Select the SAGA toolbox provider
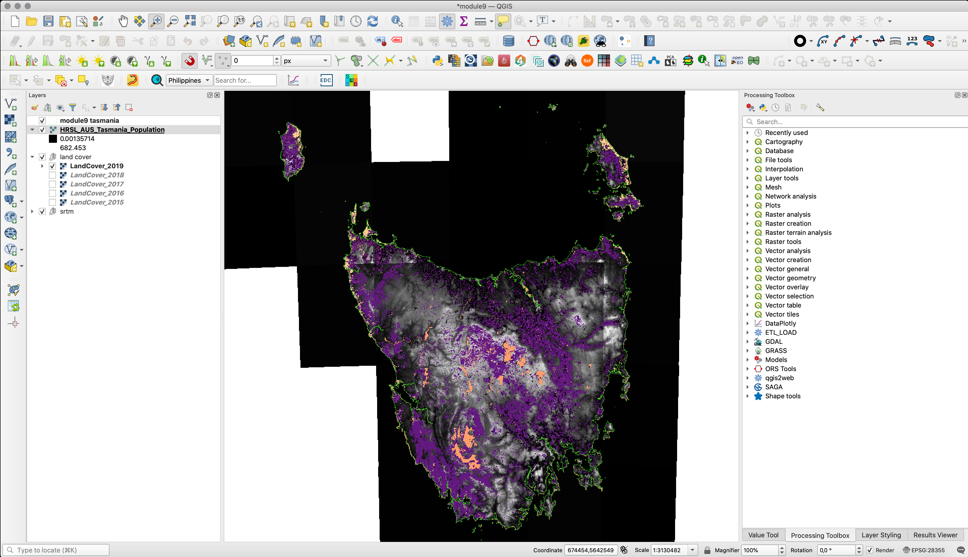This screenshot has width=968, height=557. 773,387
